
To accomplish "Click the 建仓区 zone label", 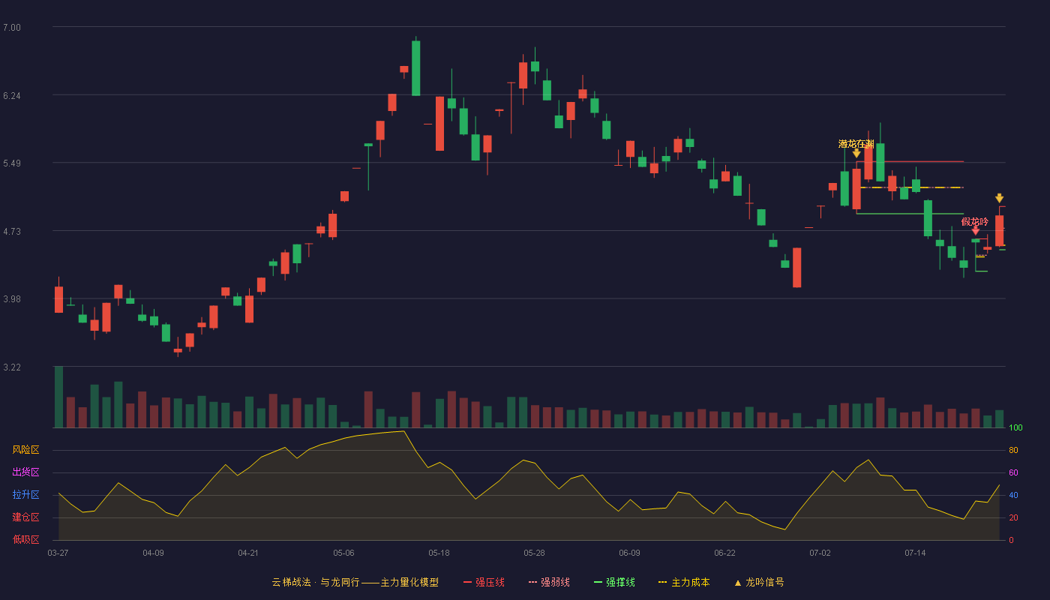I will click(x=26, y=517).
